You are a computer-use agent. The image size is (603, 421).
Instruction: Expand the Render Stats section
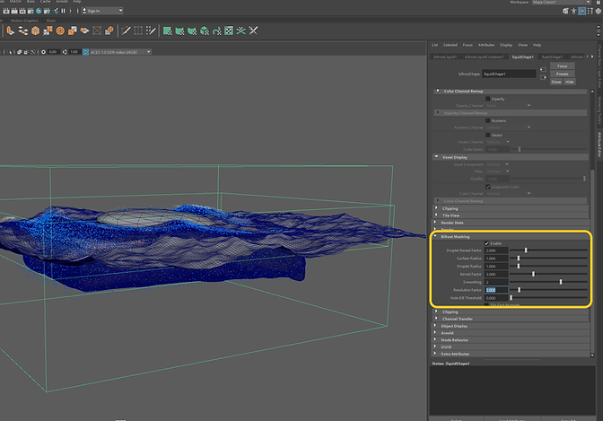click(x=435, y=223)
